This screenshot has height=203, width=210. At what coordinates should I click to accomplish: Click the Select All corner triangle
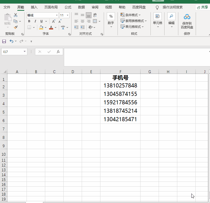pyautogui.click(x=5, y=72)
